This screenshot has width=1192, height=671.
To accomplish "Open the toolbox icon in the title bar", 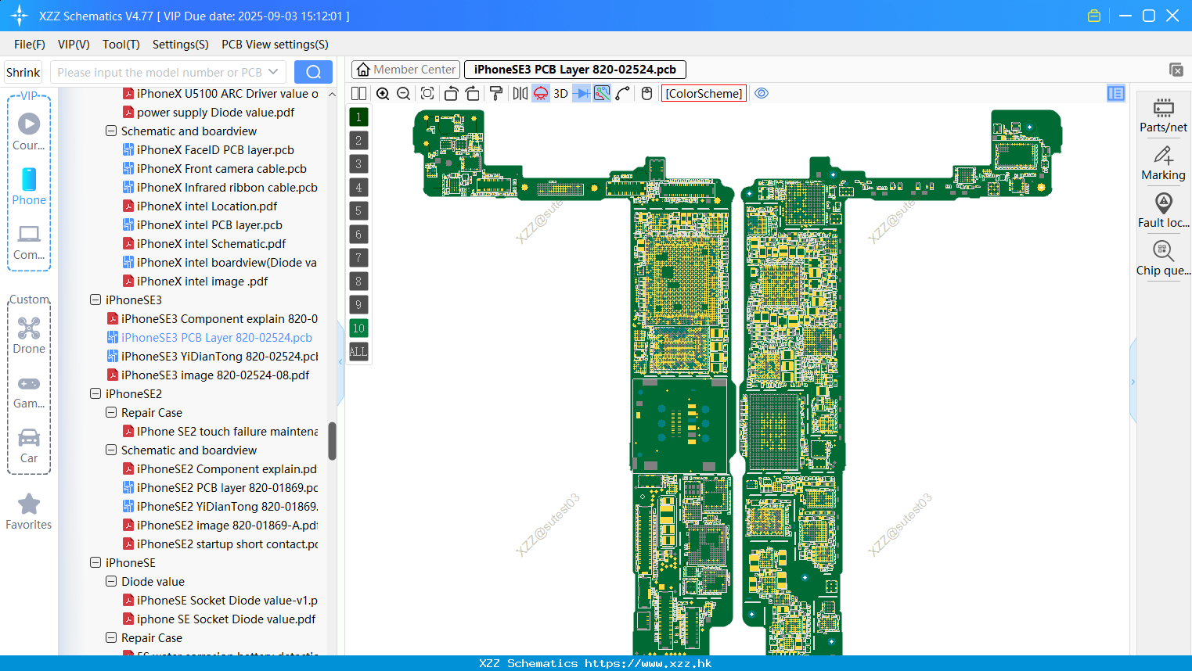I will [x=1094, y=16].
